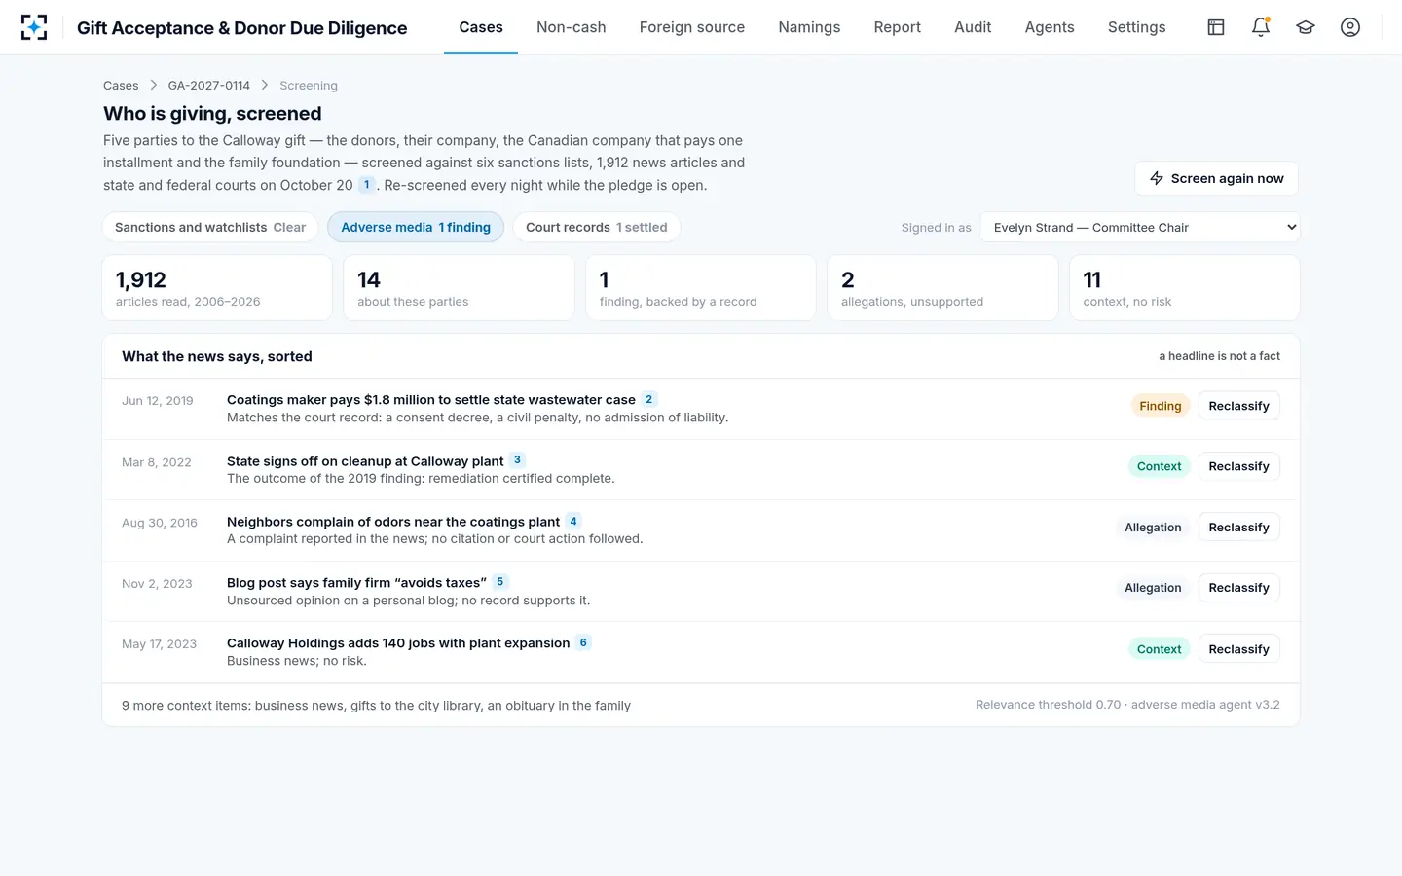Open the Audit tab
This screenshot has width=1402, height=876.
[973, 27]
